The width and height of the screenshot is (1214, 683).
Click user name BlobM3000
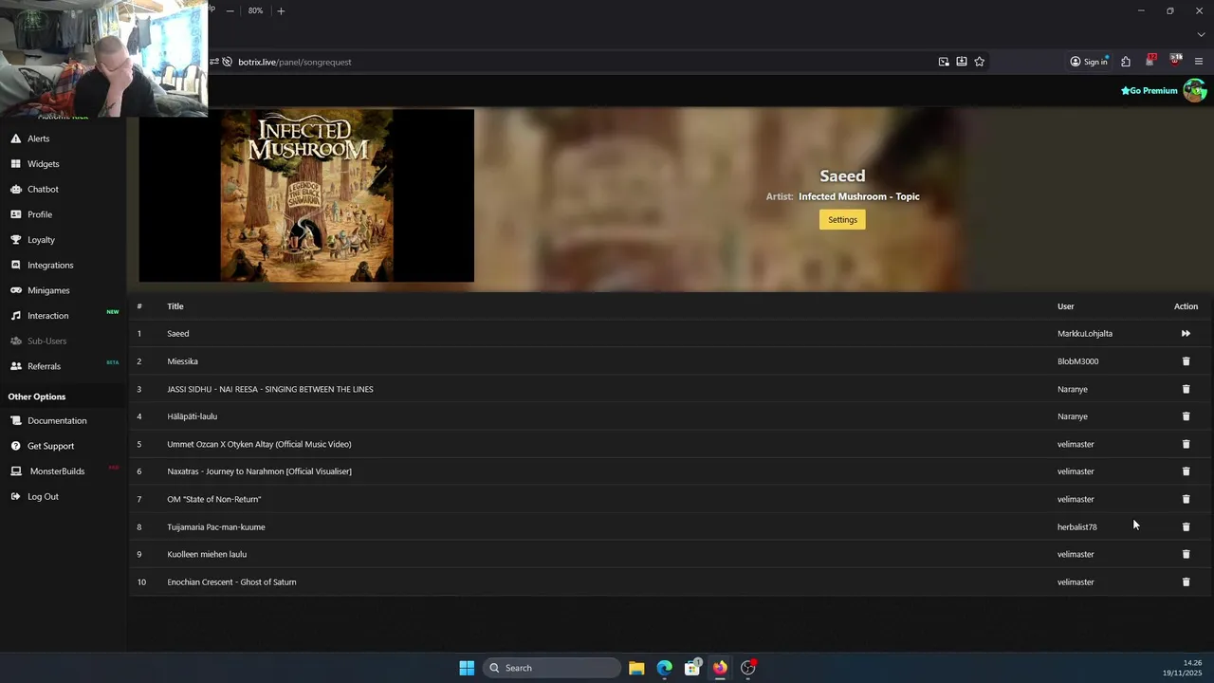[1077, 361]
